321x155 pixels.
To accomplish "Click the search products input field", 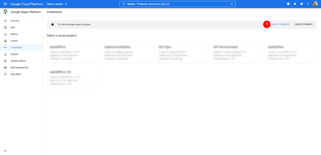I will [x=177, y=4].
